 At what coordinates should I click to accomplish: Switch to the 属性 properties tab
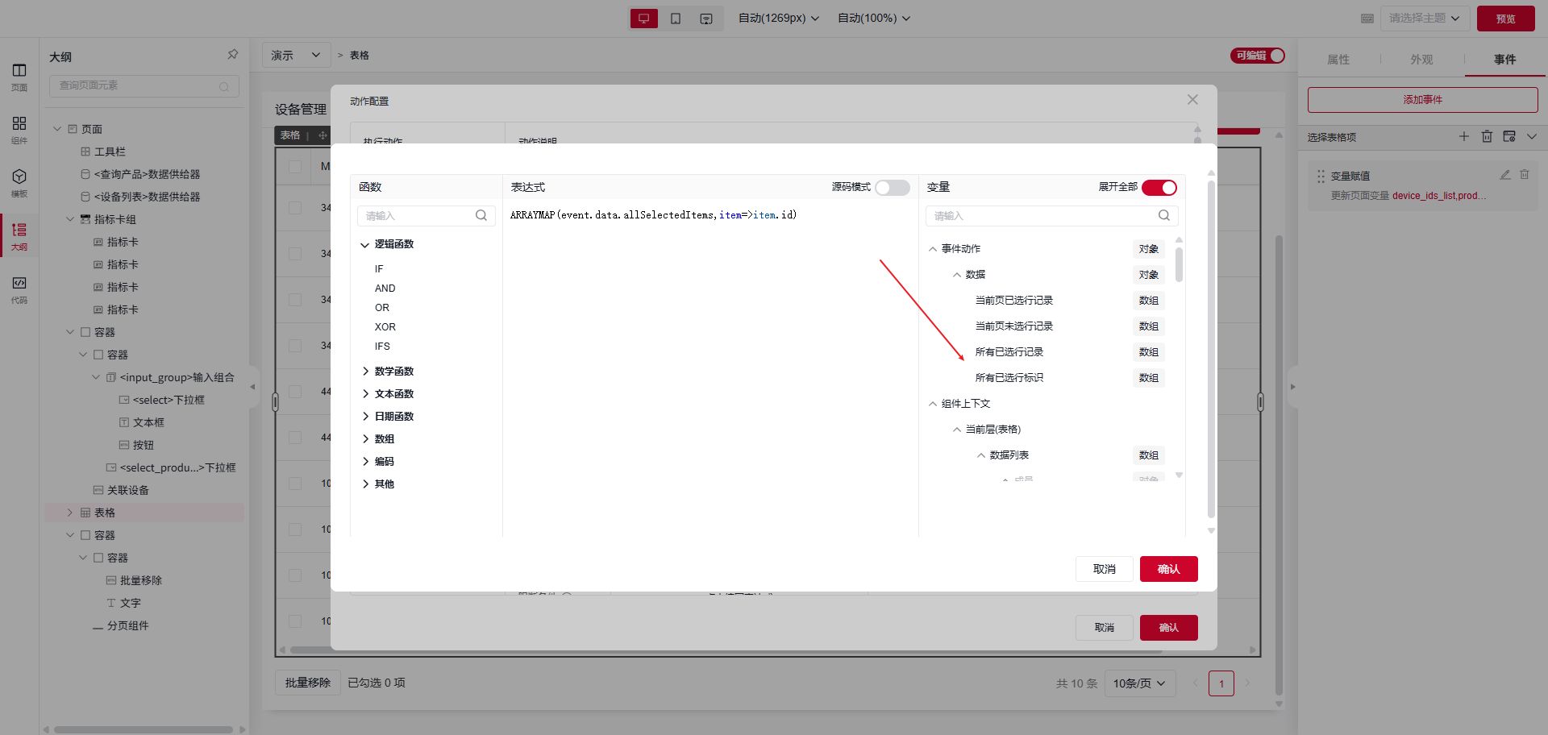point(1338,60)
